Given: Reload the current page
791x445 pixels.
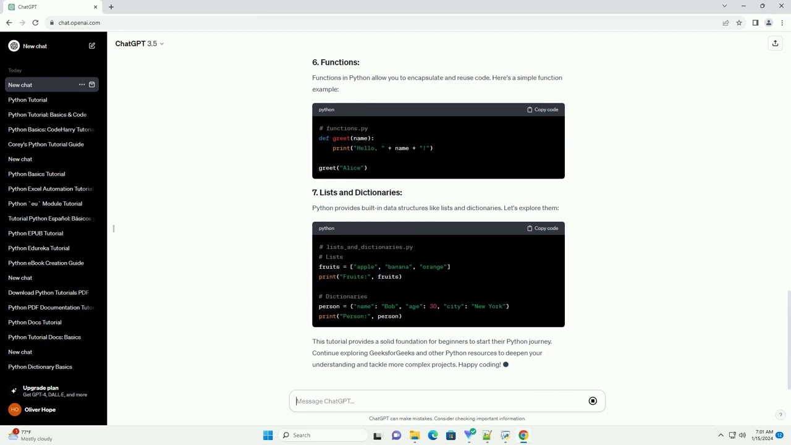Looking at the screenshot, I should pyautogui.click(x=35, y=23).
